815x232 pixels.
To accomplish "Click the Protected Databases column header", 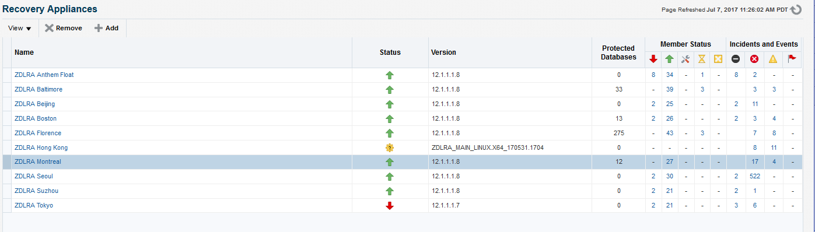I will [x=619, y=52].
